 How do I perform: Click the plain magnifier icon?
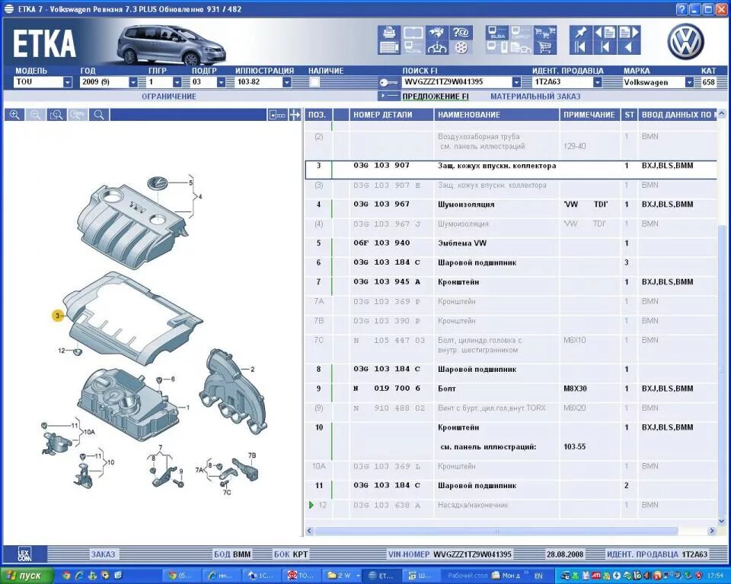98,115
